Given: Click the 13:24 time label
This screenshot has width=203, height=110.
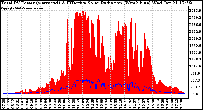Looking at the screenshot, I should (x=106, y=104).
